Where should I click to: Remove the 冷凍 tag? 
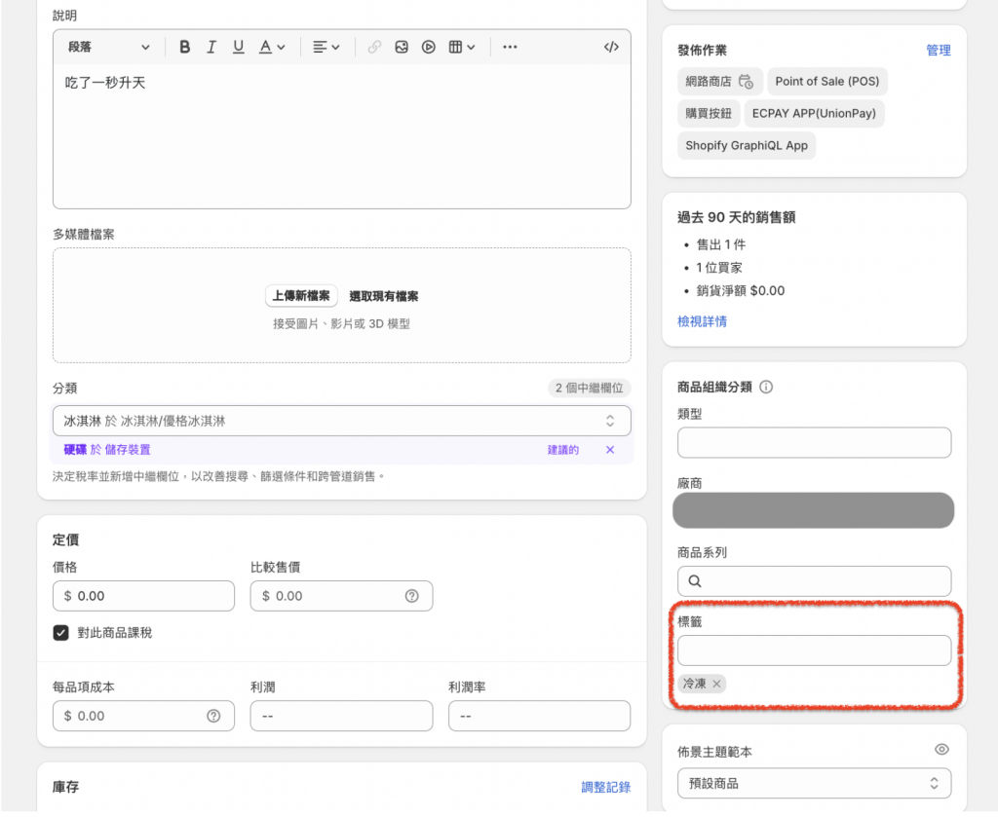pos(717,684)
